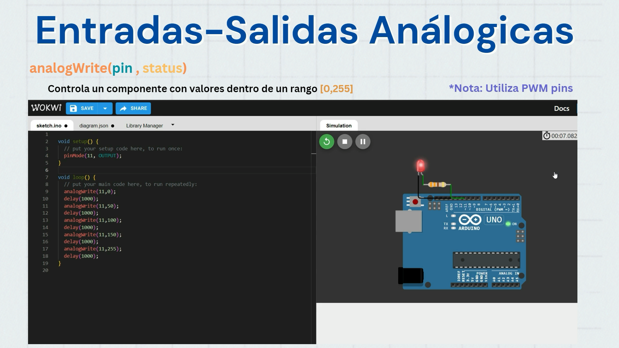Image resolution: width=619 pixels, height=348 pixels.
Task: Click the Share button in Wokwi toolbar
Action: [133, 108]
